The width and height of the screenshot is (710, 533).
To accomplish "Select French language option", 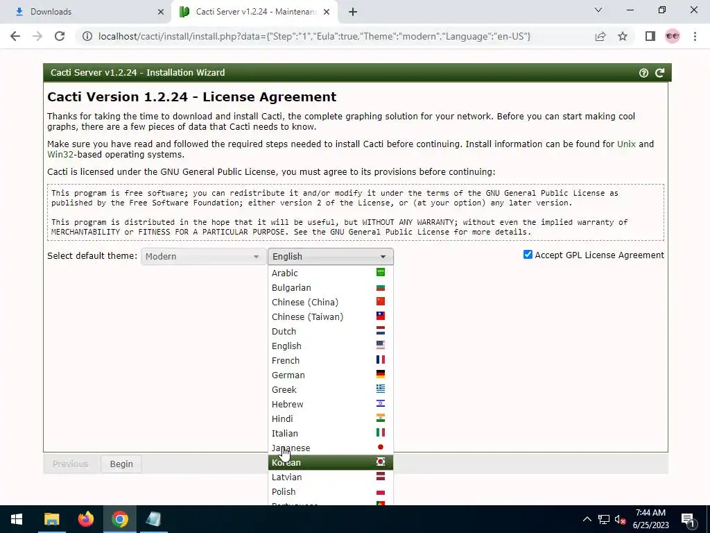I will tap(331, 360).
